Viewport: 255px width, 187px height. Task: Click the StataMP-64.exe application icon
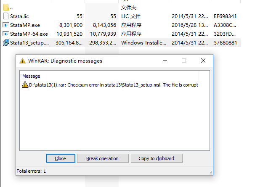click(6, 34)
